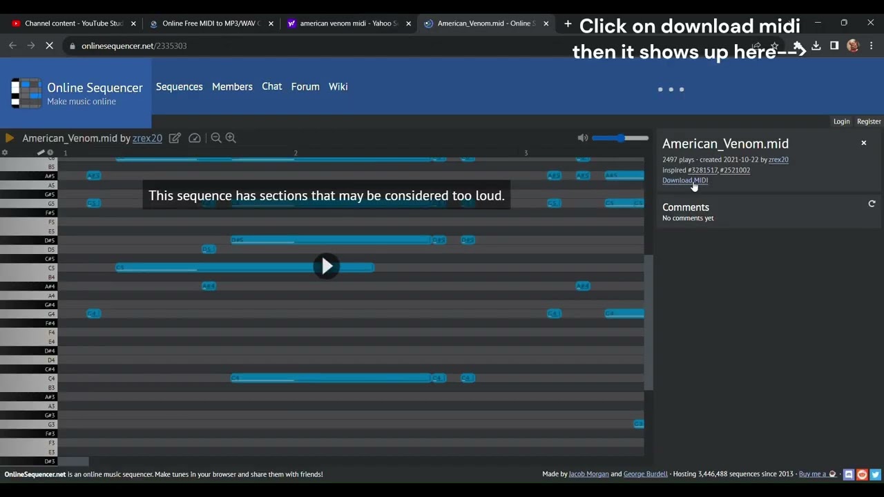Click the long C4 note in the piano roll
This screenshot has height=497, width=884.
(331, 378)
